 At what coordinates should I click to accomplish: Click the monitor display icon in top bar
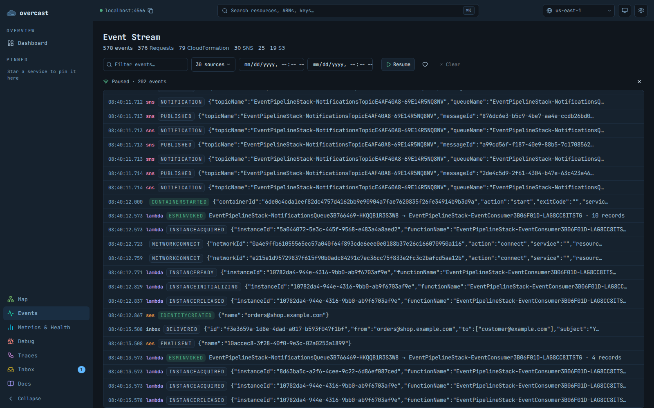(x=625, y=11)
